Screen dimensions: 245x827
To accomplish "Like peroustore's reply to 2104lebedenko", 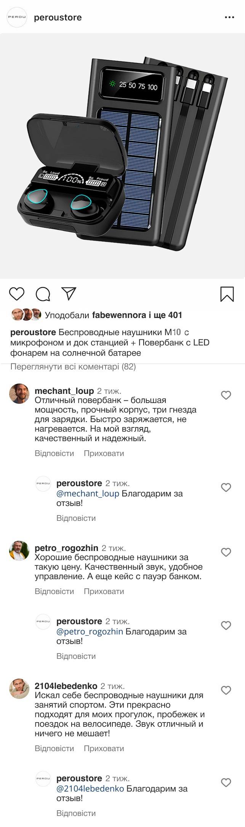I will (226, 782).
